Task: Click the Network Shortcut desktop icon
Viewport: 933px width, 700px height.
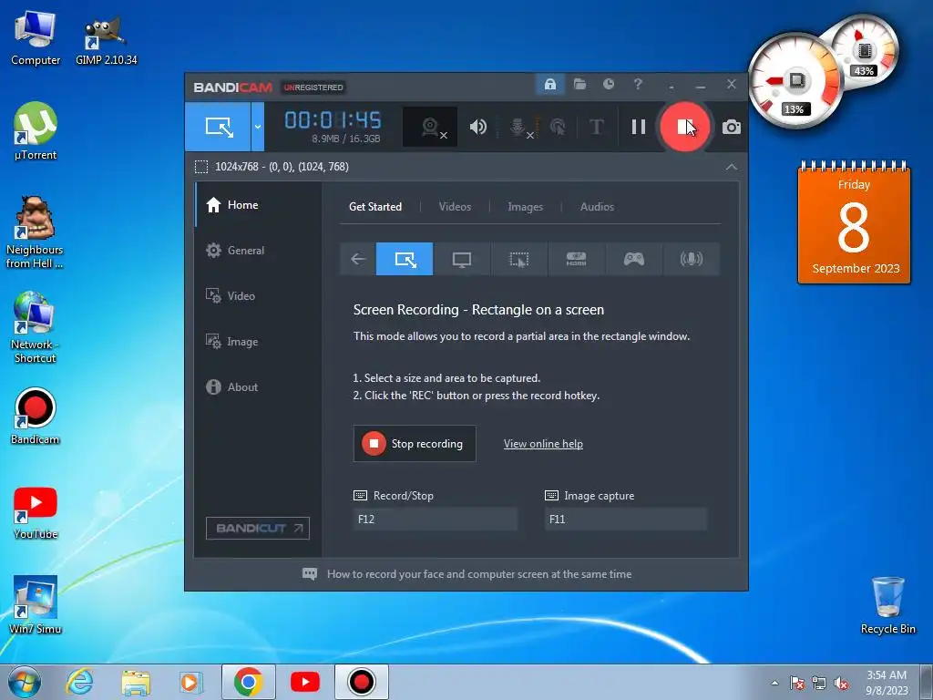Action: (x=35, y=327)
